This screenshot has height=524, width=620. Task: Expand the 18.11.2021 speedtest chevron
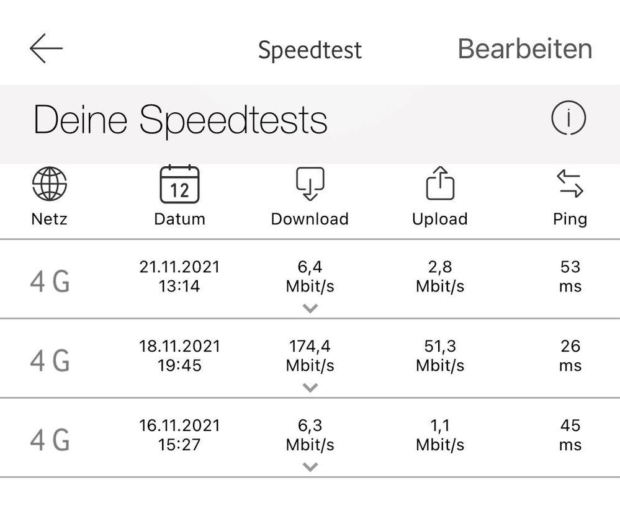pos(310,388)
